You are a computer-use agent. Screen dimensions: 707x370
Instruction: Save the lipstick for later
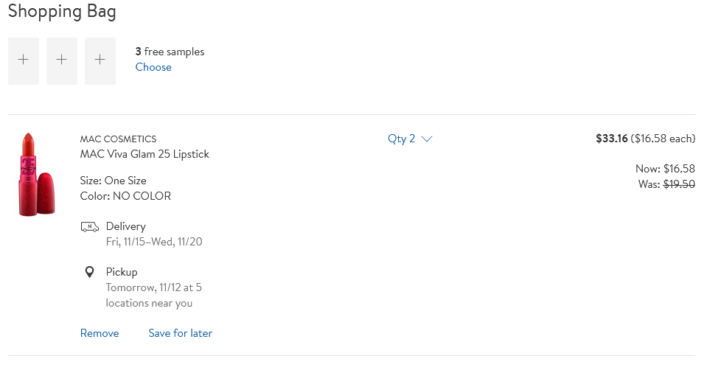(x=181, y=333)
